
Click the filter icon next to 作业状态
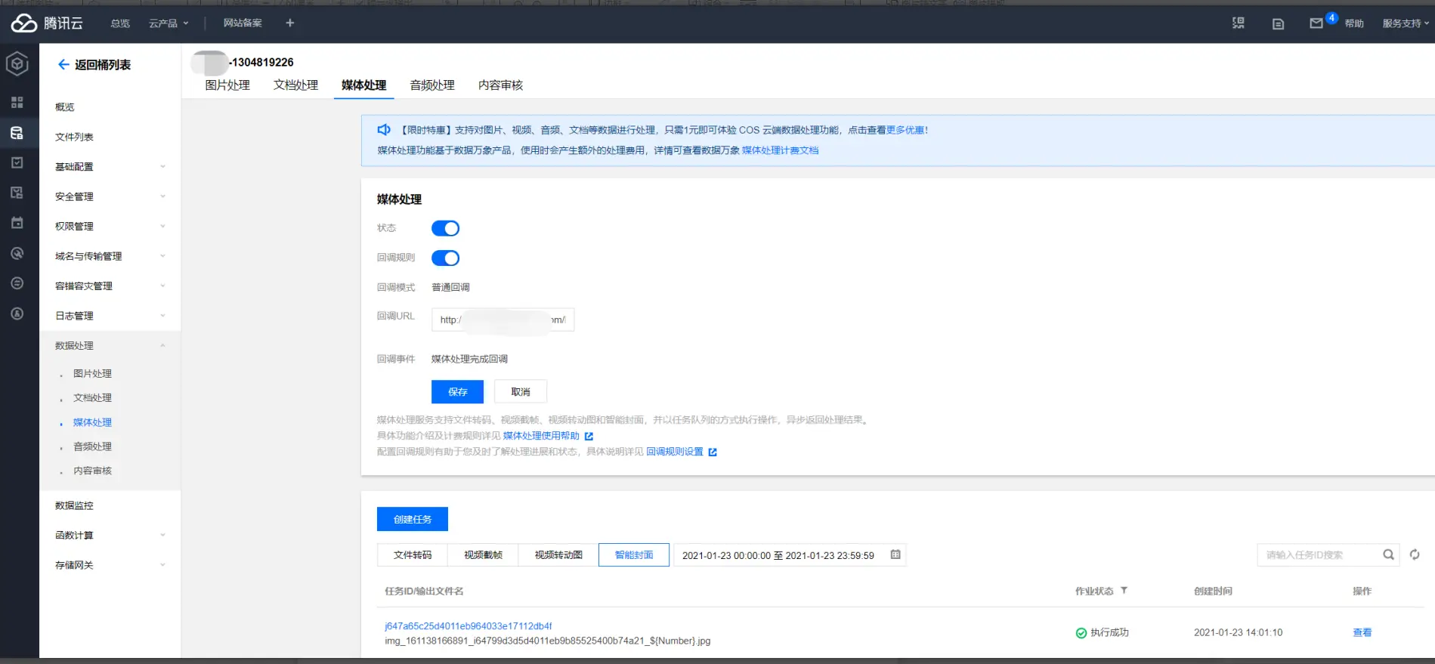click(x=1124, y=591)
